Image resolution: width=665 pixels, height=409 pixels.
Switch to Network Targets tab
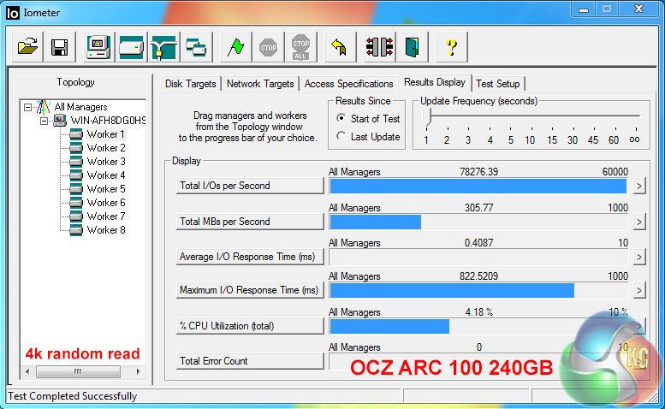pos(260,84)
